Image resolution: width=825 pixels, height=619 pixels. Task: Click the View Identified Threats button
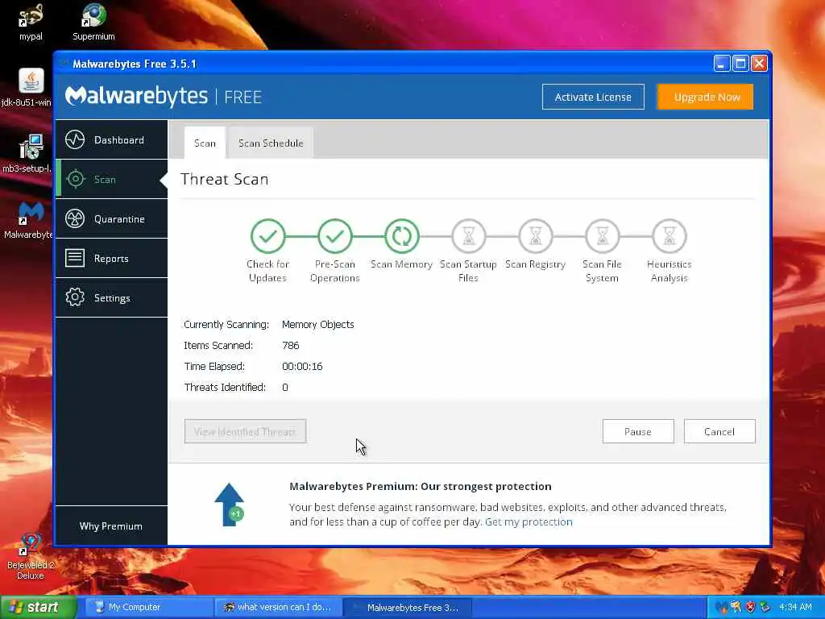tap(245, 432)
